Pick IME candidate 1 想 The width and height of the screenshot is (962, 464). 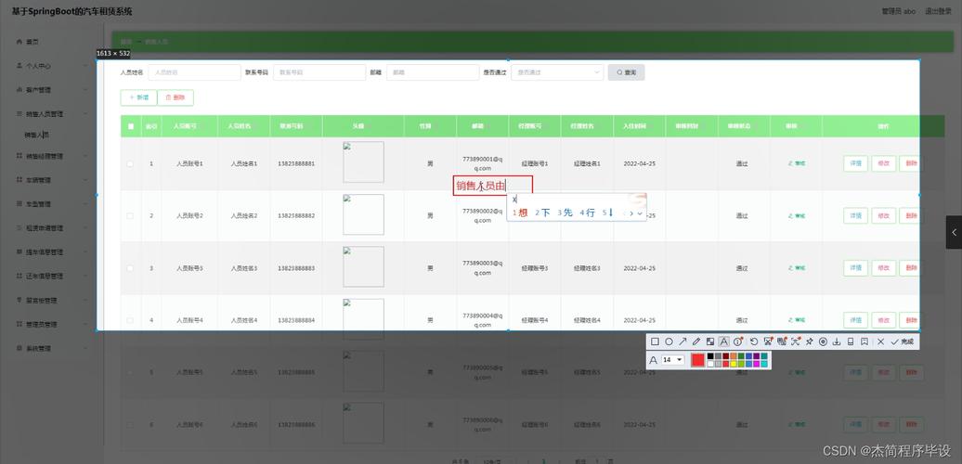point(520,213)
